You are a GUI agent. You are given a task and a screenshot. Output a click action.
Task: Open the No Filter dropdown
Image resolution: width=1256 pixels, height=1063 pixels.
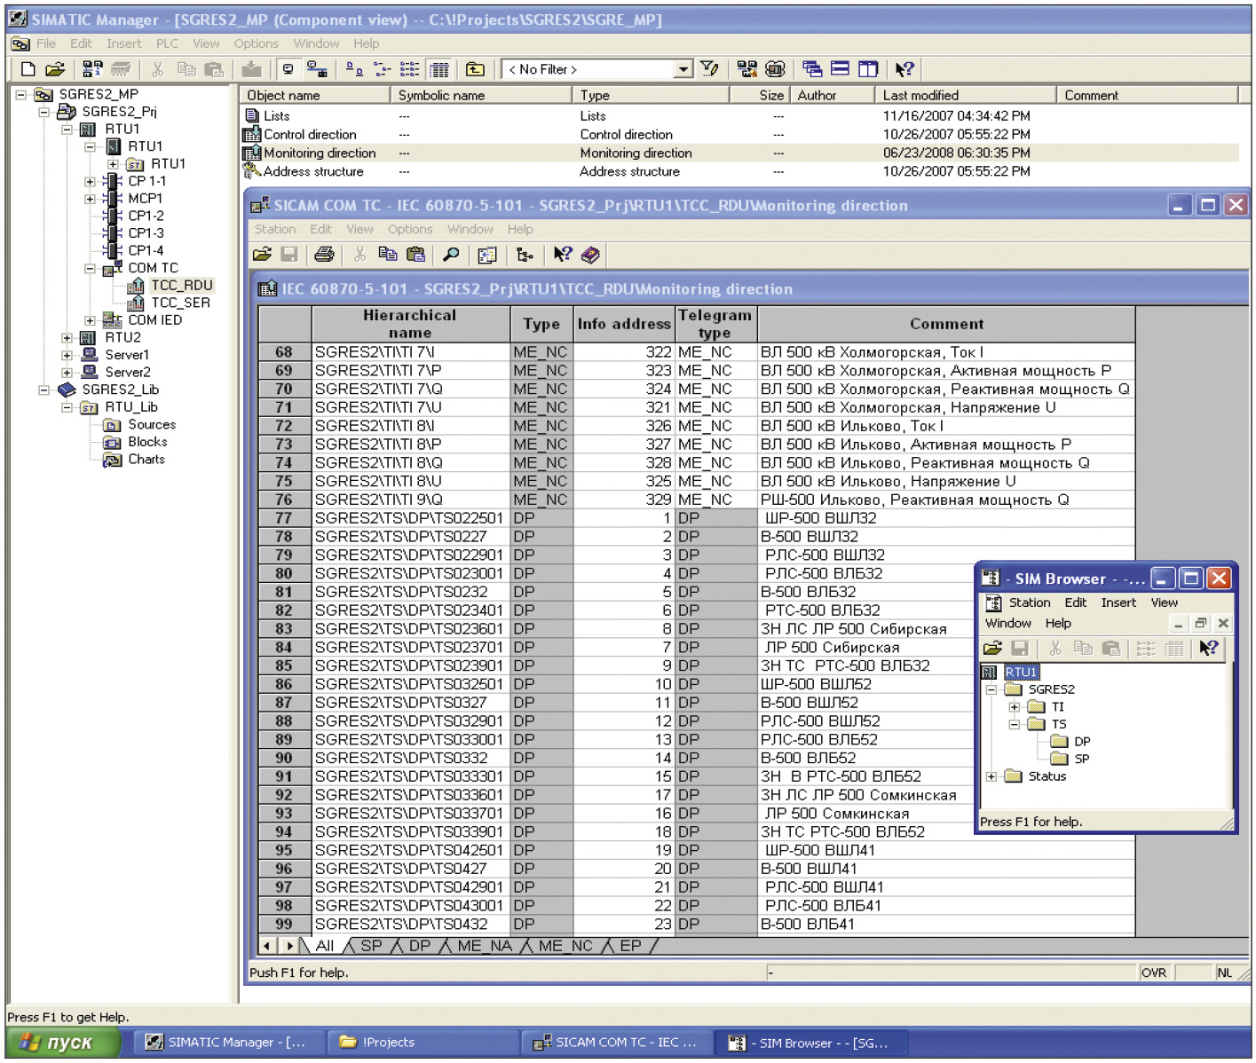pos(683,69)
